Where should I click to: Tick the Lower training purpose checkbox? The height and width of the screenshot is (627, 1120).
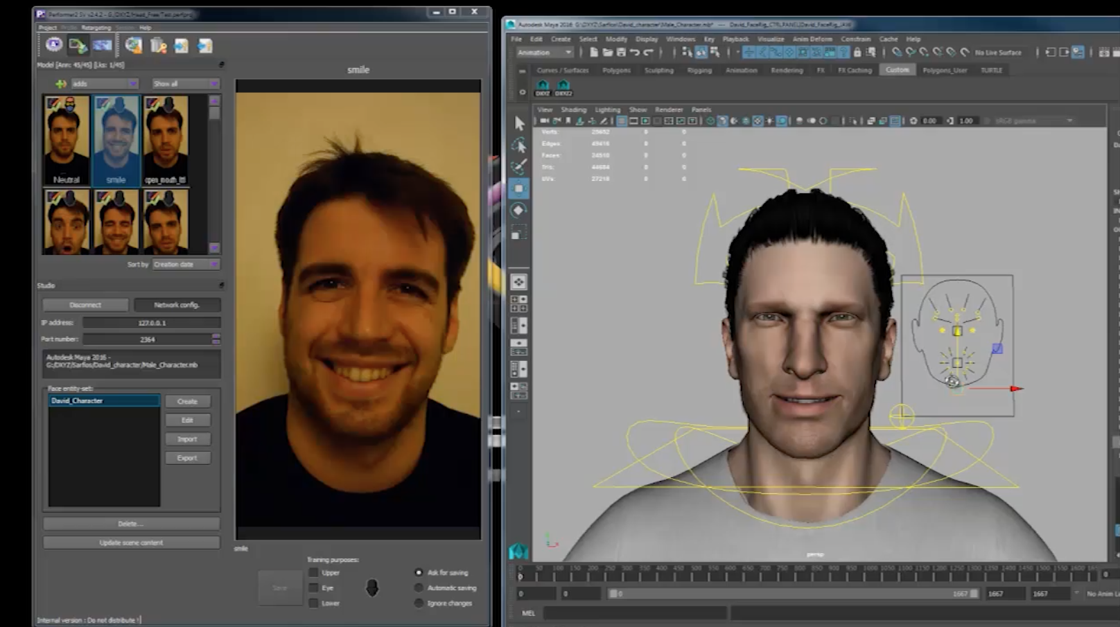(x=314, y=603)
